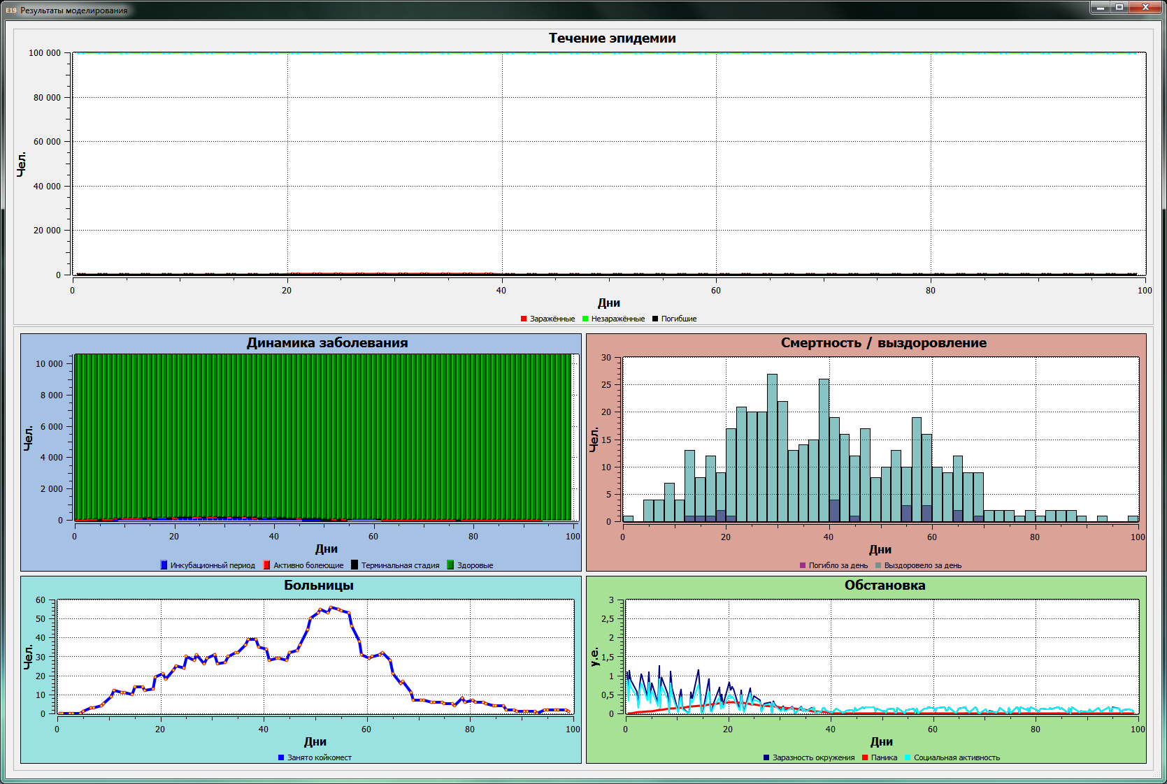Click the cyan Социальная активность legend marker
This screenshot has height=784, width=1167.
coord(908,757)
